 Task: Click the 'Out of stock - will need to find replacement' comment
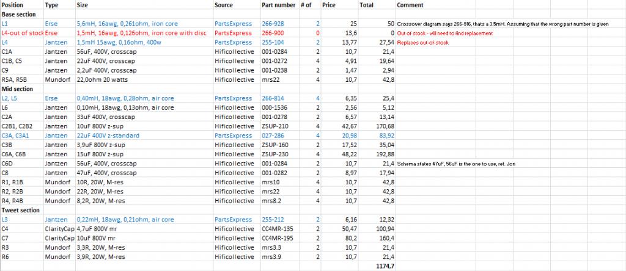pos(445,33)
